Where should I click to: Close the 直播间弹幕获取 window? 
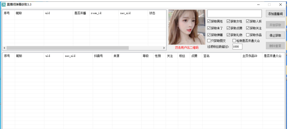point(280,5)
